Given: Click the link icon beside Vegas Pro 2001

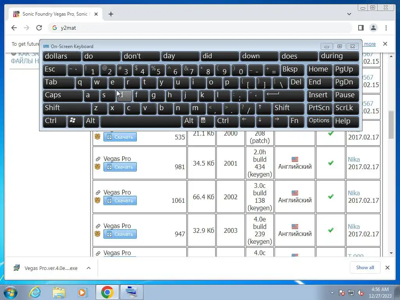Looking at the screenshot, I should tap(98, 159).
